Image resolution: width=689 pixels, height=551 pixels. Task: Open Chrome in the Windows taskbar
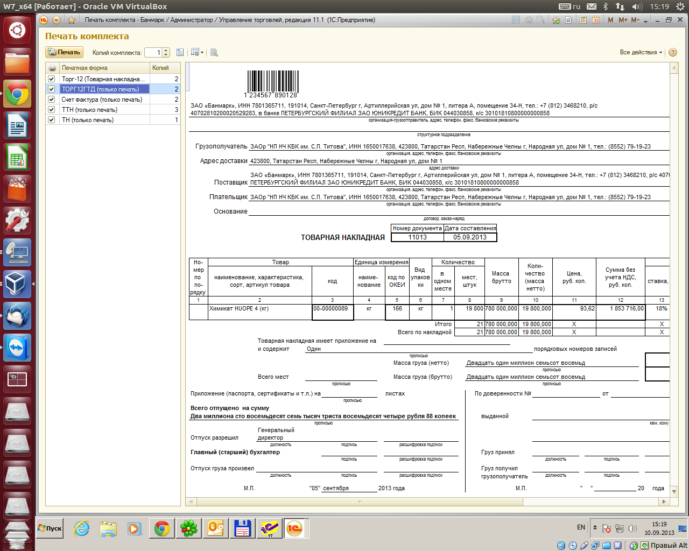161,528
